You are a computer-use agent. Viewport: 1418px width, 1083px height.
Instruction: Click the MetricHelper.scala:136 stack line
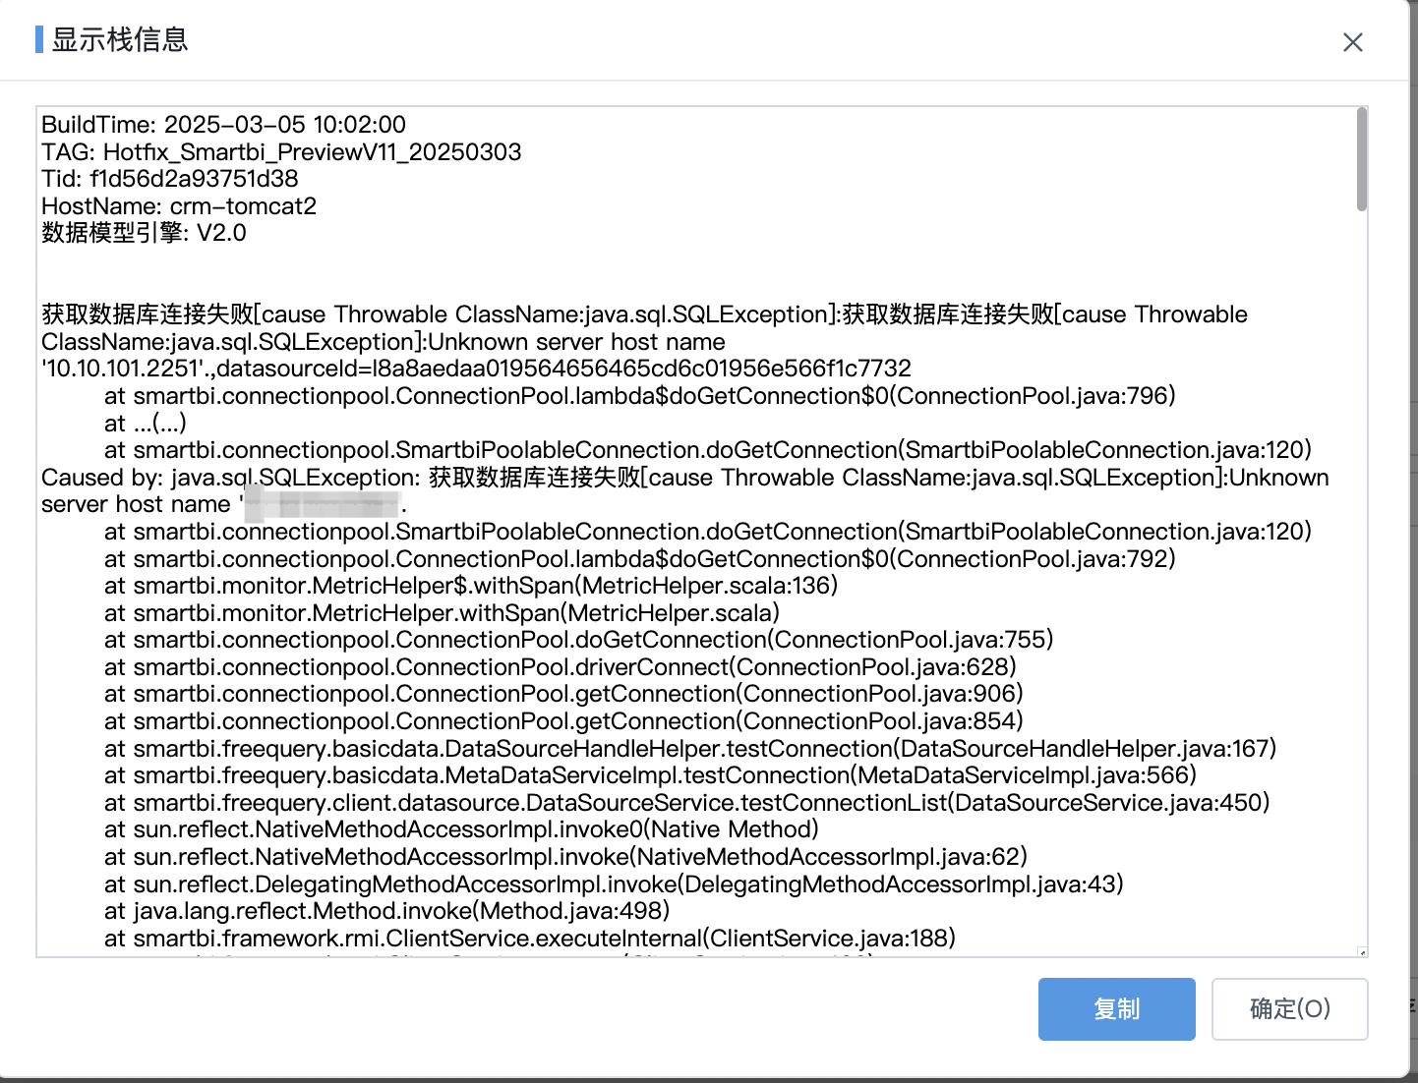click(471, 586)
